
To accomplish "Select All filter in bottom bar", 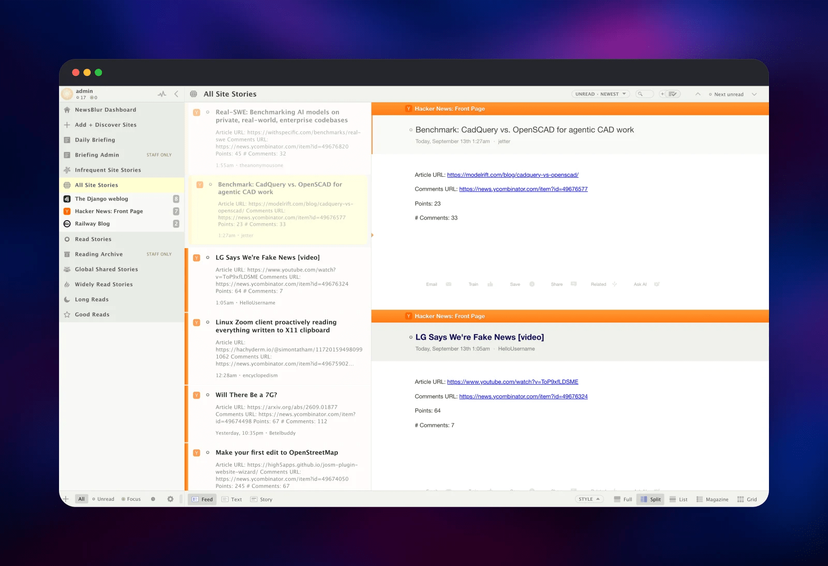I will pyautogui.click(x=81, y=499).
